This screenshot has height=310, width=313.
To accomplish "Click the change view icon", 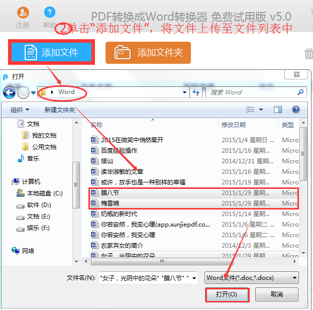I will (x=250, y=110).
